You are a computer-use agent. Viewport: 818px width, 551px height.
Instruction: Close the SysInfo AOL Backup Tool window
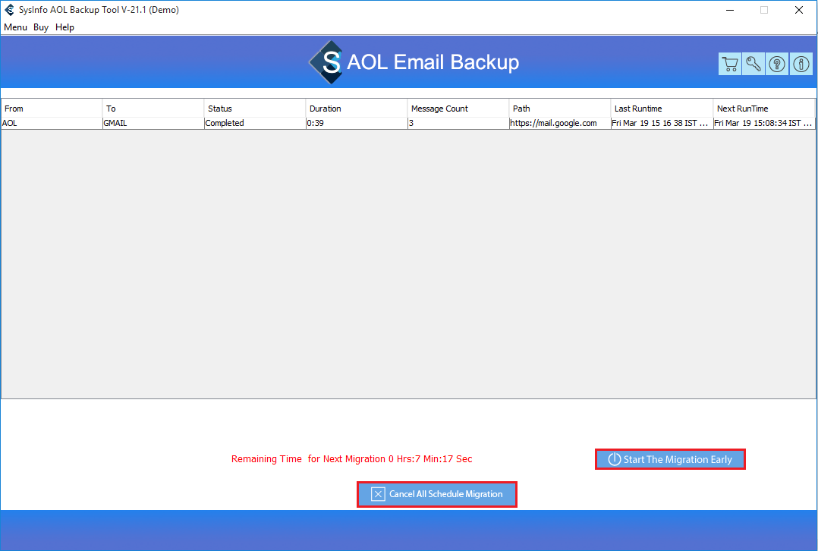799,10
